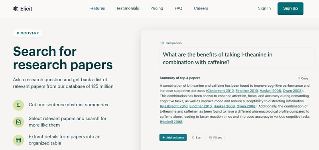Open the first Giesbrecht 2010 citation
The width and height of the screenshot is (319, 150).
point(221,91)
